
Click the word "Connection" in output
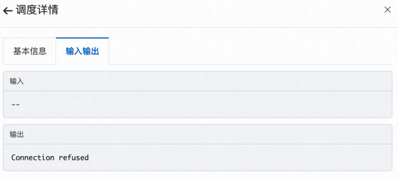[x=33, y=157]
